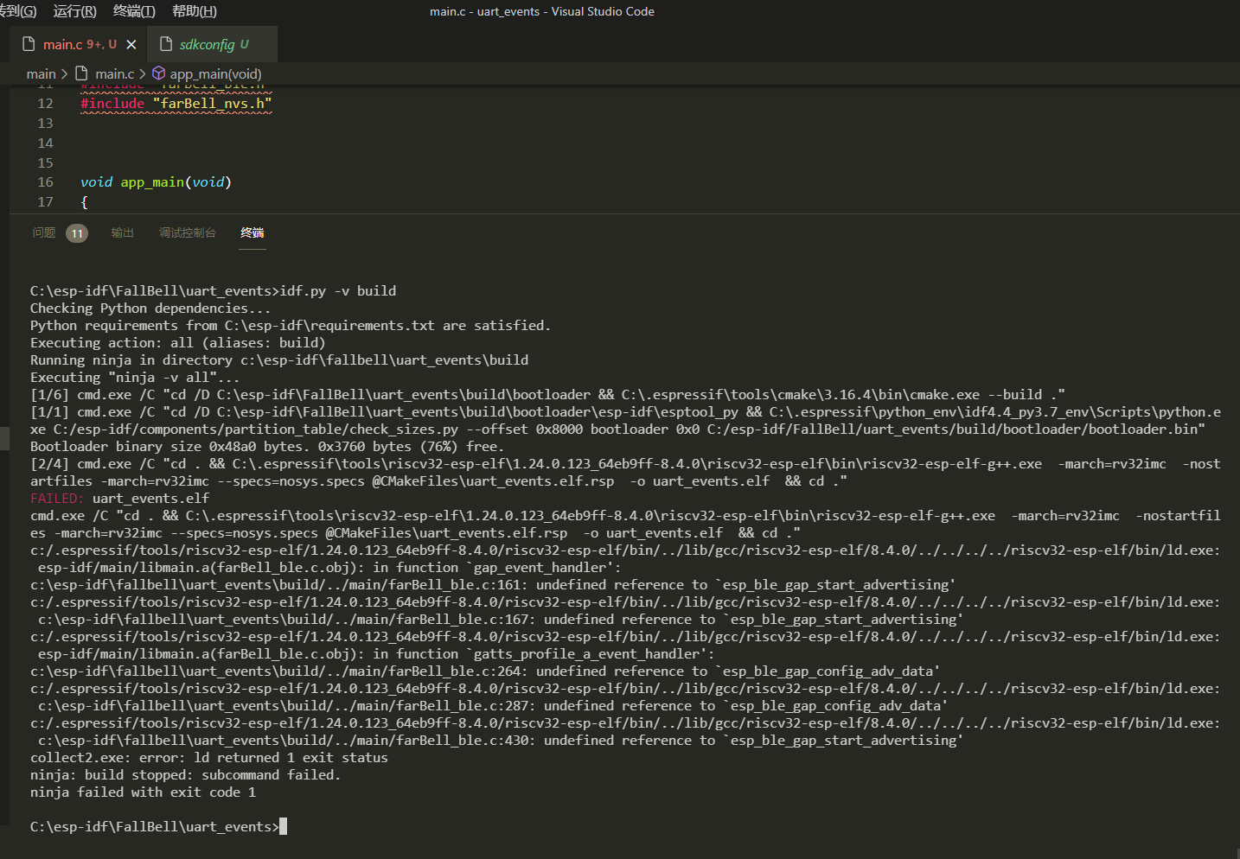The width and height of the screenshot is (1240, 859).
Task: Click the 'Bootloader binary size' terminal line
Action: (266, 447)
